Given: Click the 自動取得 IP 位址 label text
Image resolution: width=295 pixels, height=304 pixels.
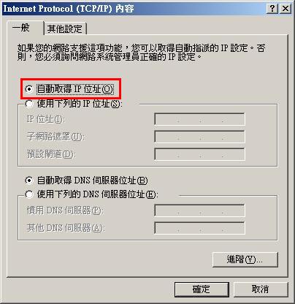Looking at the screenshot, I should pos(75,89).
